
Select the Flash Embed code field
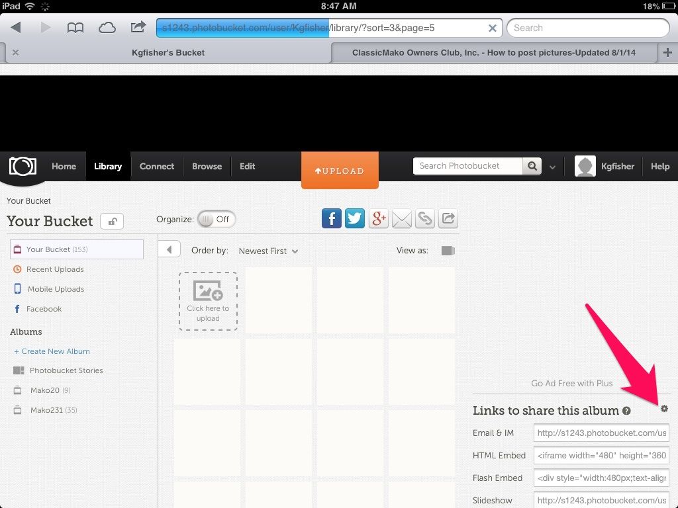[x=601, y=478]
